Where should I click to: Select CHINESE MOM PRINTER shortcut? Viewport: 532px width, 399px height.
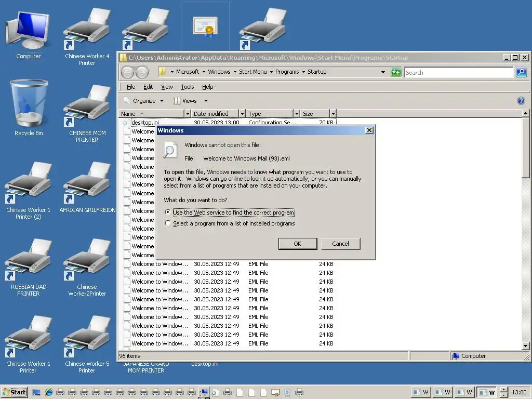tap(87, 114)
